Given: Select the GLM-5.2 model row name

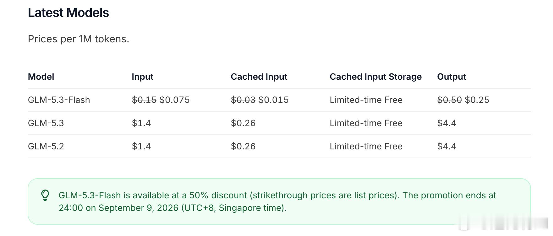Looking at the screenshot, I should tap(46, 146).
